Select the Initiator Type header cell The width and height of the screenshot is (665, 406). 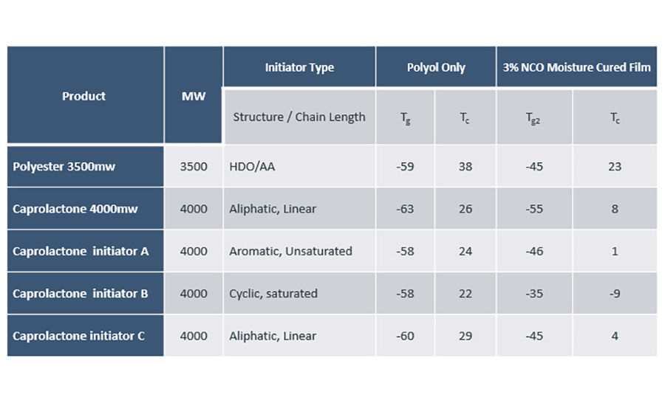[299, 67]
